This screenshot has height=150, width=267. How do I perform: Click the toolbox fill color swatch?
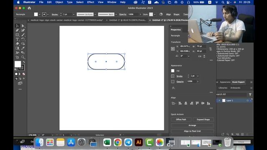pos(18,64)
